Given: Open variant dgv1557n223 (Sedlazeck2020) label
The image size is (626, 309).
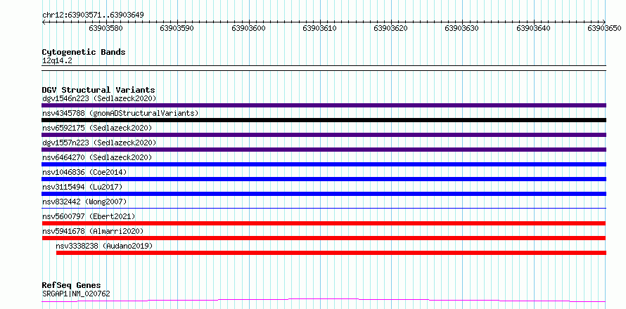Looking at the screenshot, I should click(99, 143).
